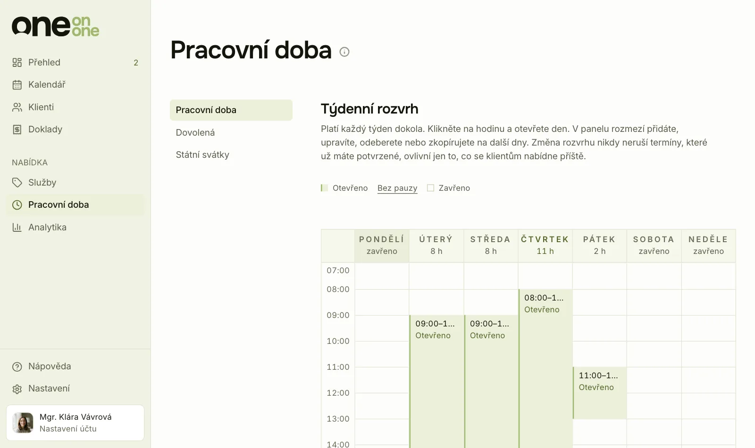Screen dimensions: 755x448
Task: Click the Přehled notification count 2
Action: tap(136, 63)
